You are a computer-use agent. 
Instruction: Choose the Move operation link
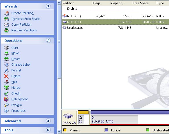pos(15,53)
